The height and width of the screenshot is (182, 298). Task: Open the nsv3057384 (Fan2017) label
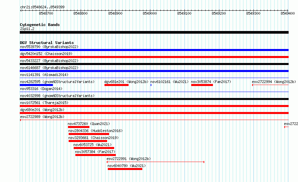95,152
